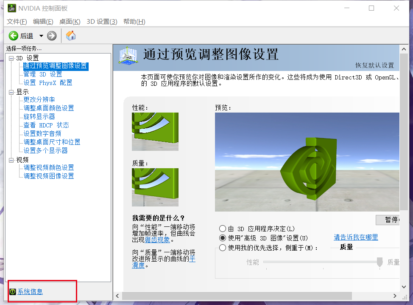
Task: Click the 性能 sample thumbnail
Action: [x=155, y=132]
